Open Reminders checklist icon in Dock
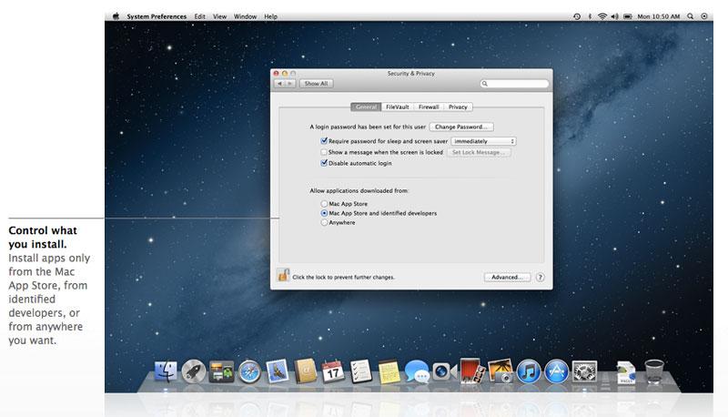 click(360, 371)
